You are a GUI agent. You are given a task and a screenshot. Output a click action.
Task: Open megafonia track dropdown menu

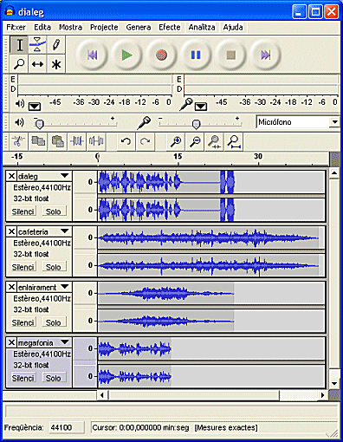pos(65,342)
